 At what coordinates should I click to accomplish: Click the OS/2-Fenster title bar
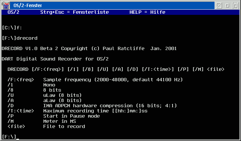tap(112, 6)
